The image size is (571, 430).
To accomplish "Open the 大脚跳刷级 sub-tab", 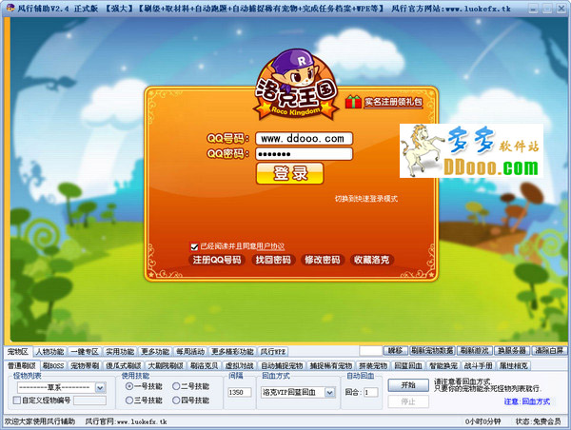I will (x=166, y=365).
